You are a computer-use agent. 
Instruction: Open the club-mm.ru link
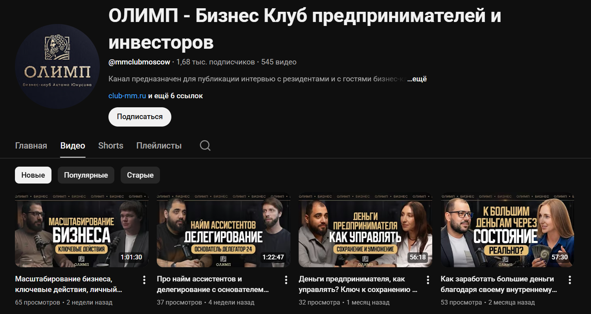[127, 96]
